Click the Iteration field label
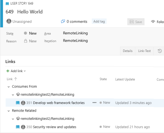 point(50,41)
